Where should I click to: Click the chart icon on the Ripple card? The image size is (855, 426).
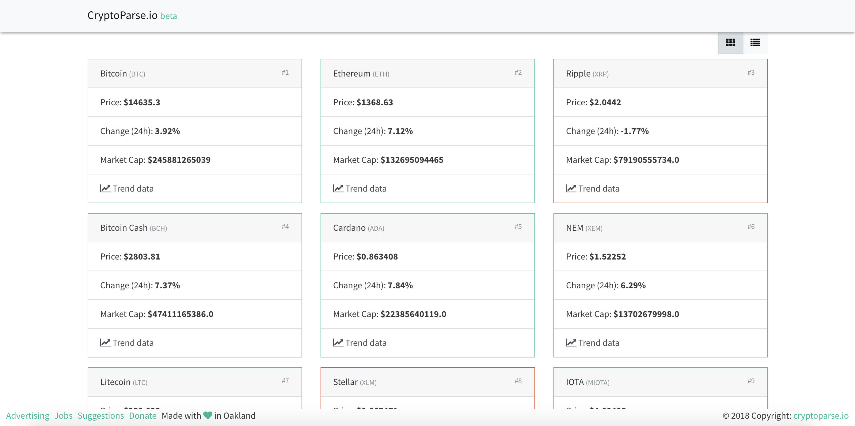click(x=571, y=188)
